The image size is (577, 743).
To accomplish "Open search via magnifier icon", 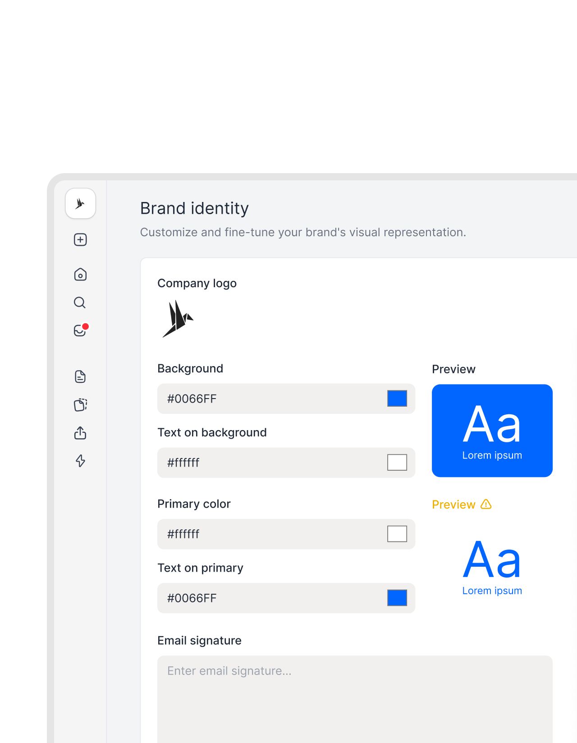I will pos(80,303).
